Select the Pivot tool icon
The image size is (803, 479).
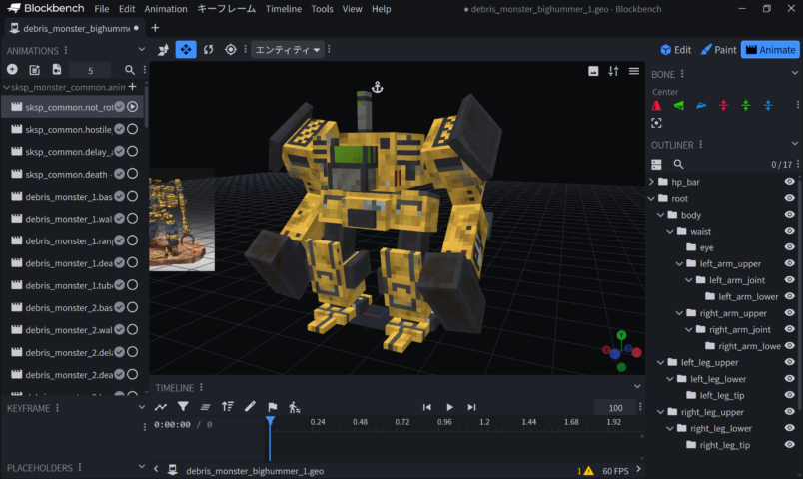[231, 49]
